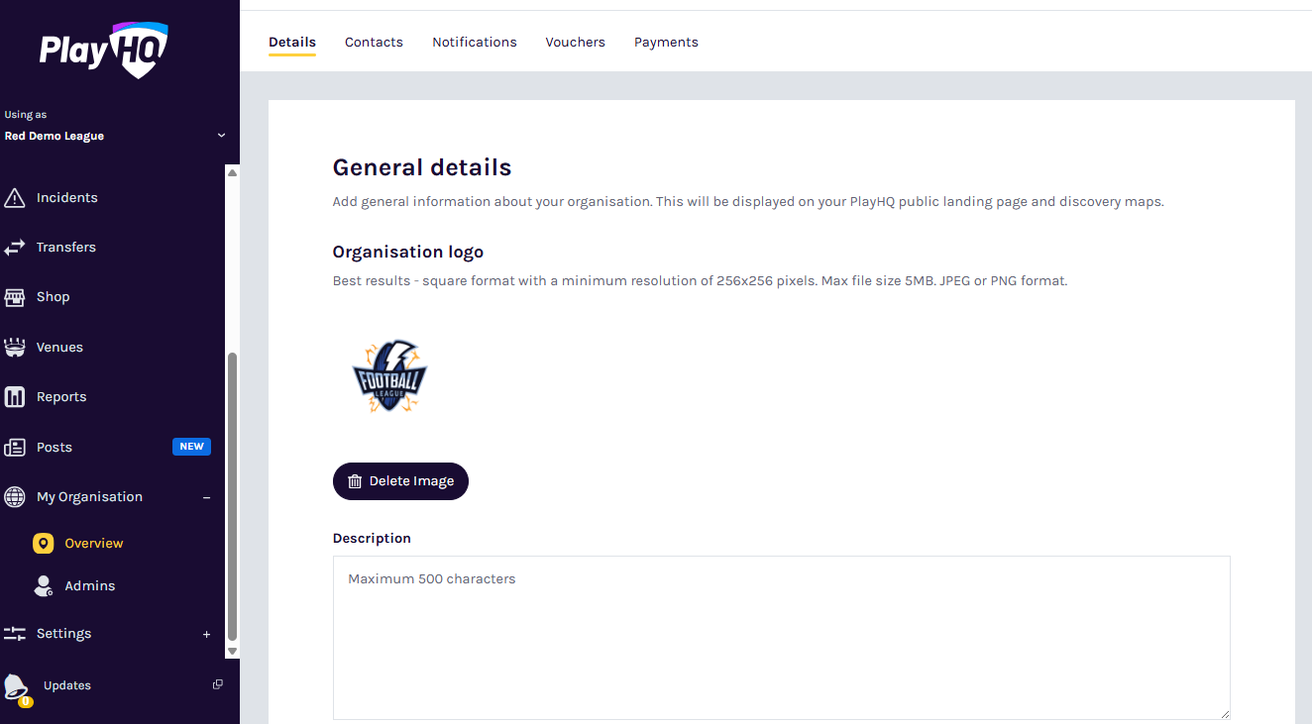Viewport: 1312px width, 724px height.
Task: Go to the Payments tab
Action: [x=666, y=43]
